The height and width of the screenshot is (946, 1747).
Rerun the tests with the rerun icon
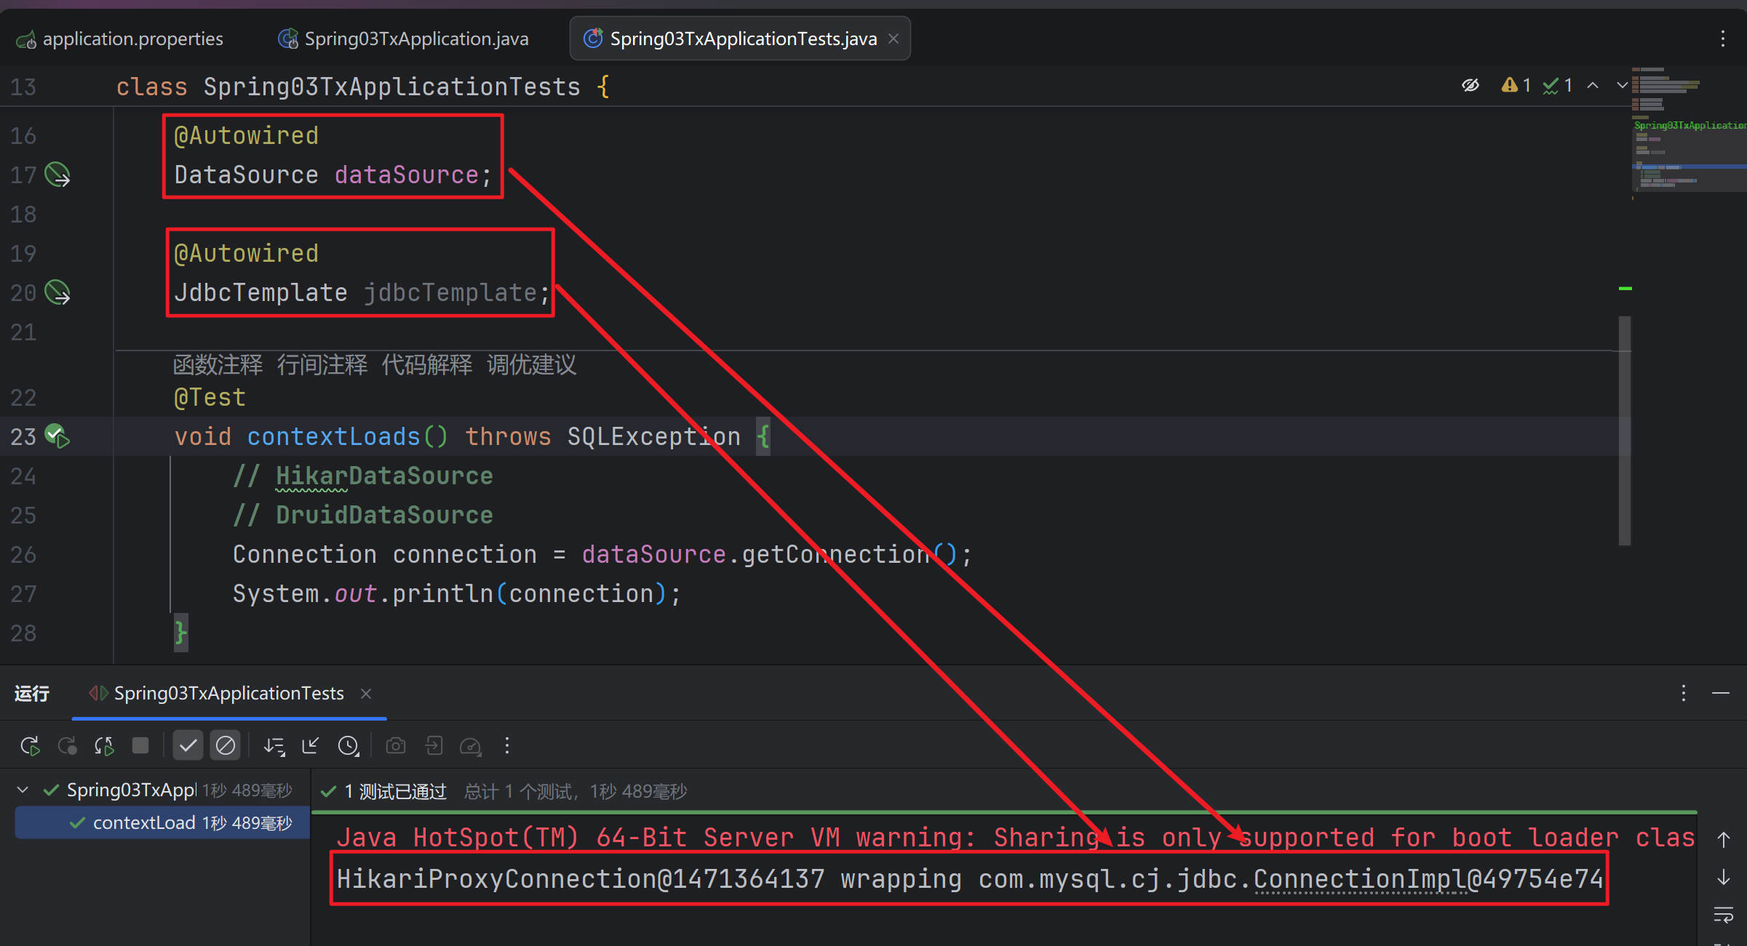click(30, 745)
